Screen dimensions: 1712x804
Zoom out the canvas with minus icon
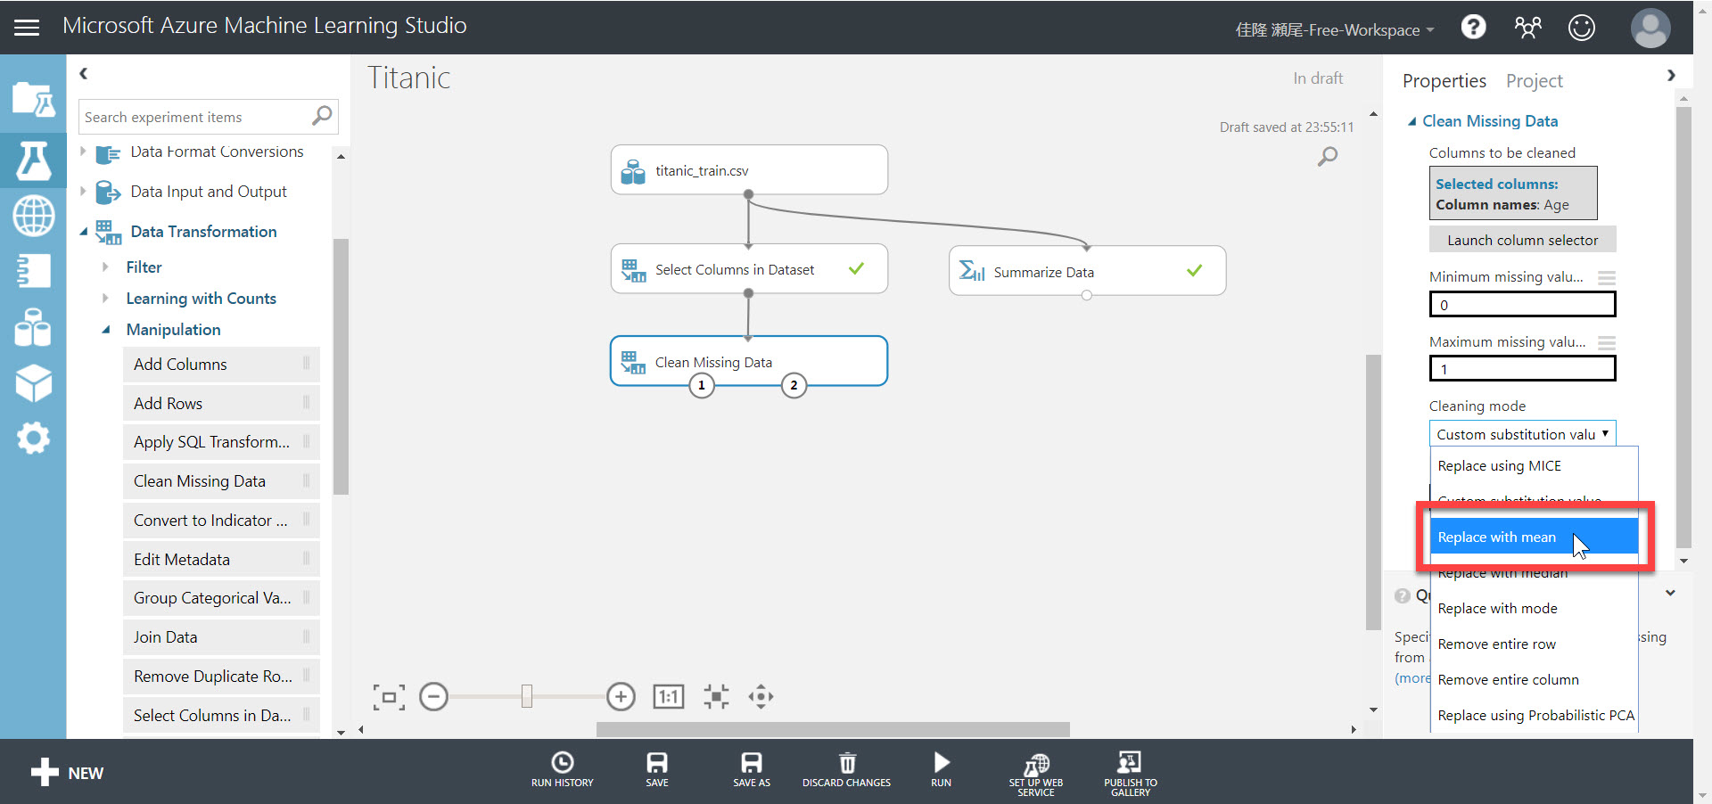(x=433, y=696)
